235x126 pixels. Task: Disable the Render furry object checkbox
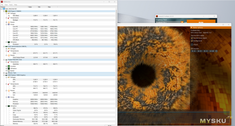click(192, 38)
